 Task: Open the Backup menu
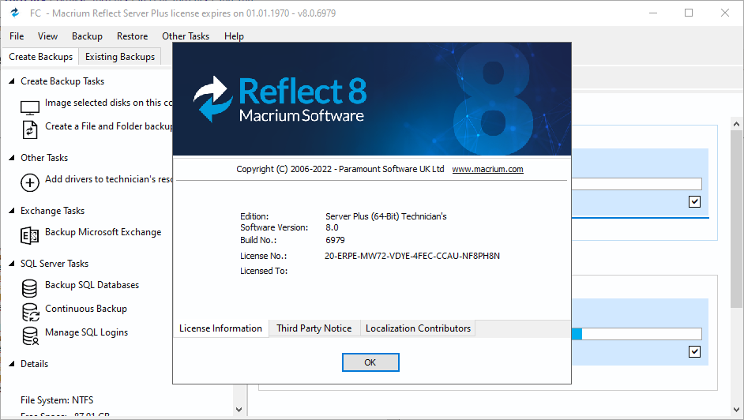click(87, 36)
